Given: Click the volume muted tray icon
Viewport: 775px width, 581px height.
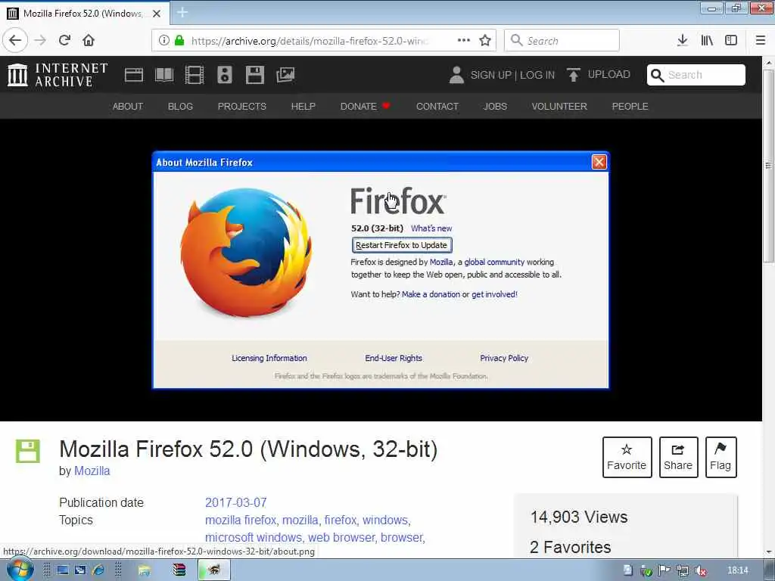Looking at the screenshot, I should (700, 570).
